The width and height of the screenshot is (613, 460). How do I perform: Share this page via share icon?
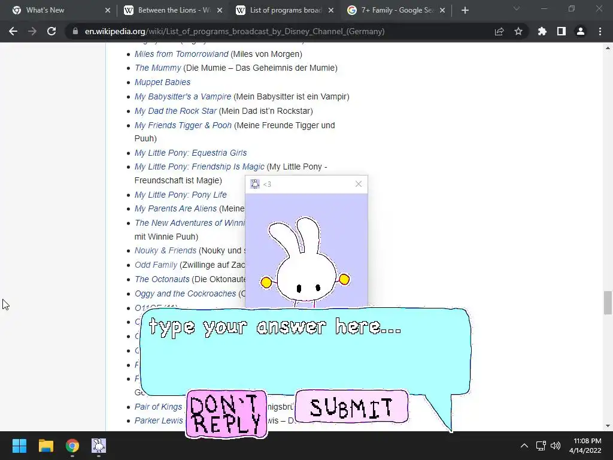499,31
